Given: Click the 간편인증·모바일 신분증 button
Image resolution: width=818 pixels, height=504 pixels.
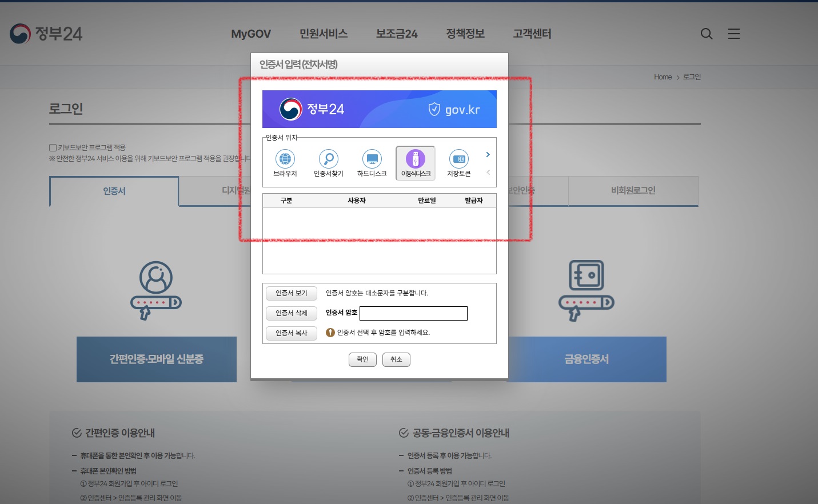Looking at the screenshot, I should pyautogui.click(x=157, y=359).
